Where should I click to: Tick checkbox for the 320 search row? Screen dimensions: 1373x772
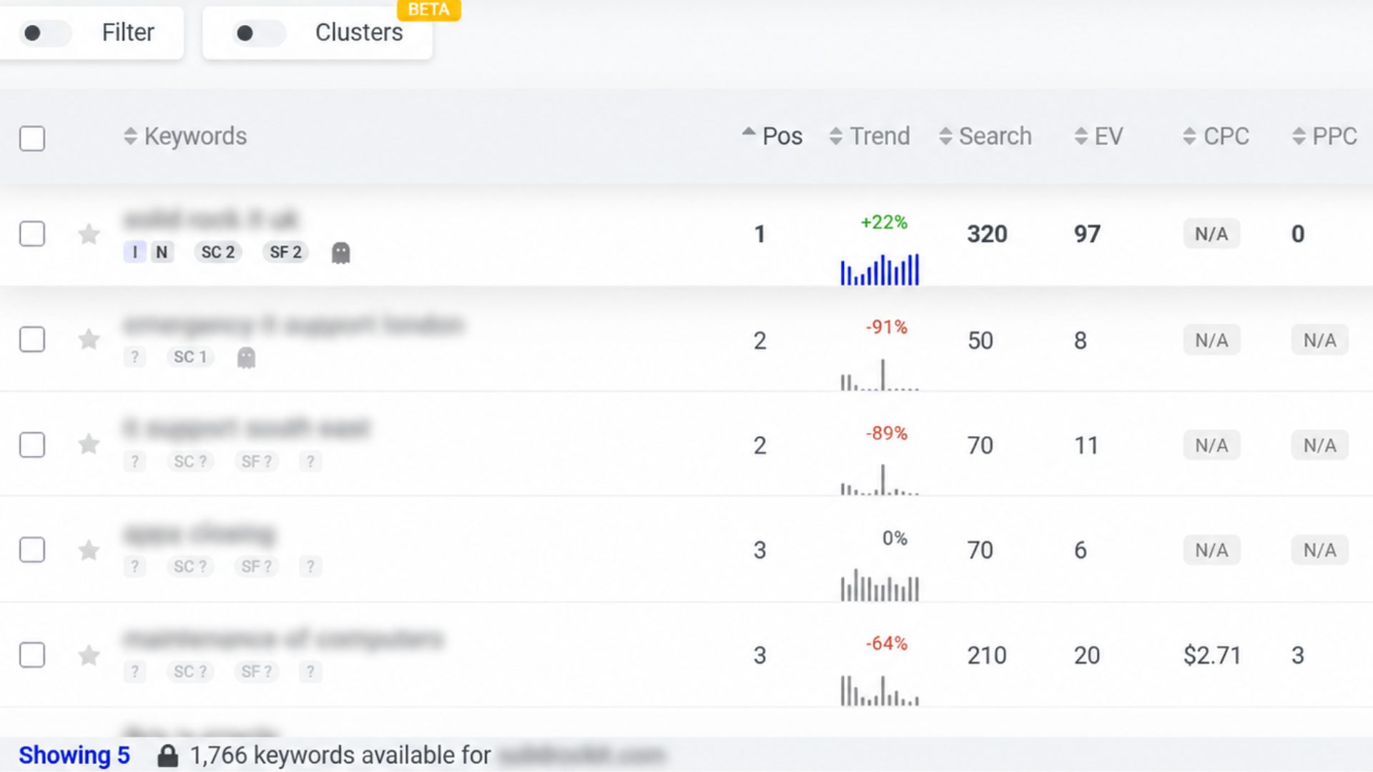[32, 234]
